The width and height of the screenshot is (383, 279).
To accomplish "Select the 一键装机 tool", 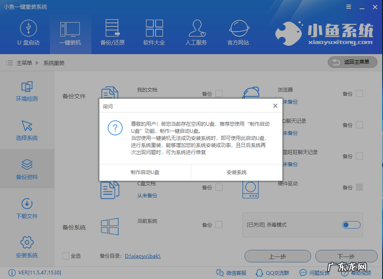I will pos(70,32).
